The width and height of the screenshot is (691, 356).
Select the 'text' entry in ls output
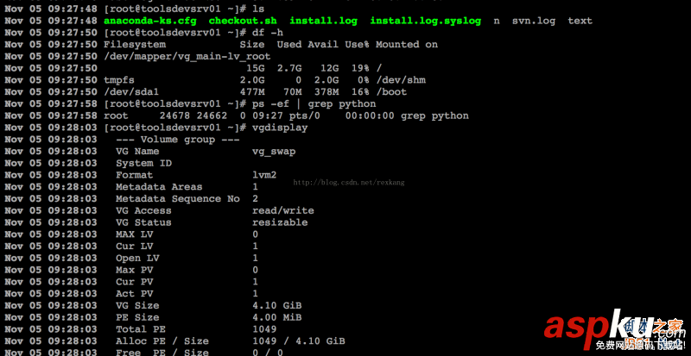click(x=580, y=21)
